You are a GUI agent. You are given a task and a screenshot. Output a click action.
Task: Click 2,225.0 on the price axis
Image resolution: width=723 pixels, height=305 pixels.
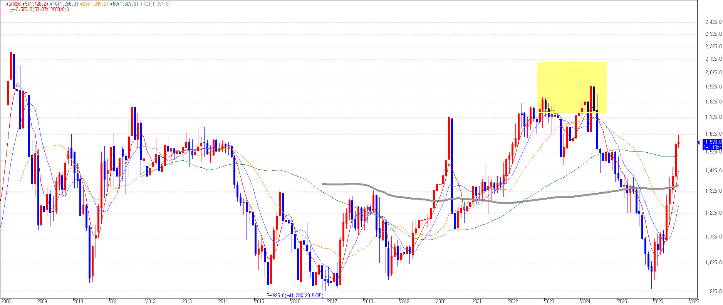coord(713,47)
